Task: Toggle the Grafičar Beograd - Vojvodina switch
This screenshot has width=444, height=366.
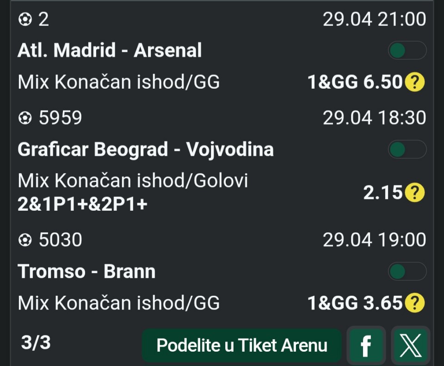Action: pos(407,149)
